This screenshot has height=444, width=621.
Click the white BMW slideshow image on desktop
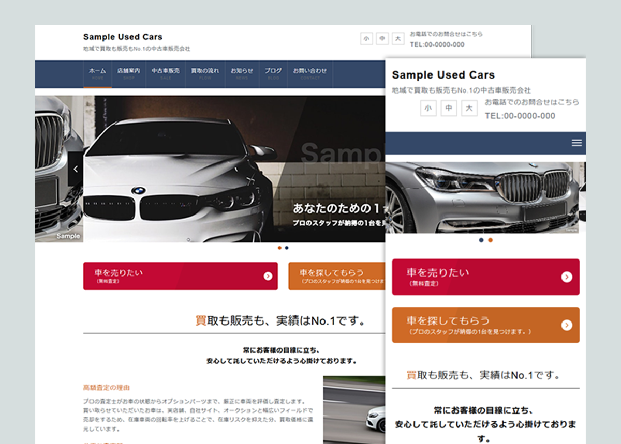pyautogui.click(x=234, y=169)
